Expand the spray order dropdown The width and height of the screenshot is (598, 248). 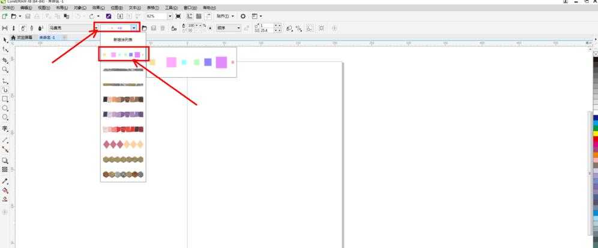pos(238,28)
